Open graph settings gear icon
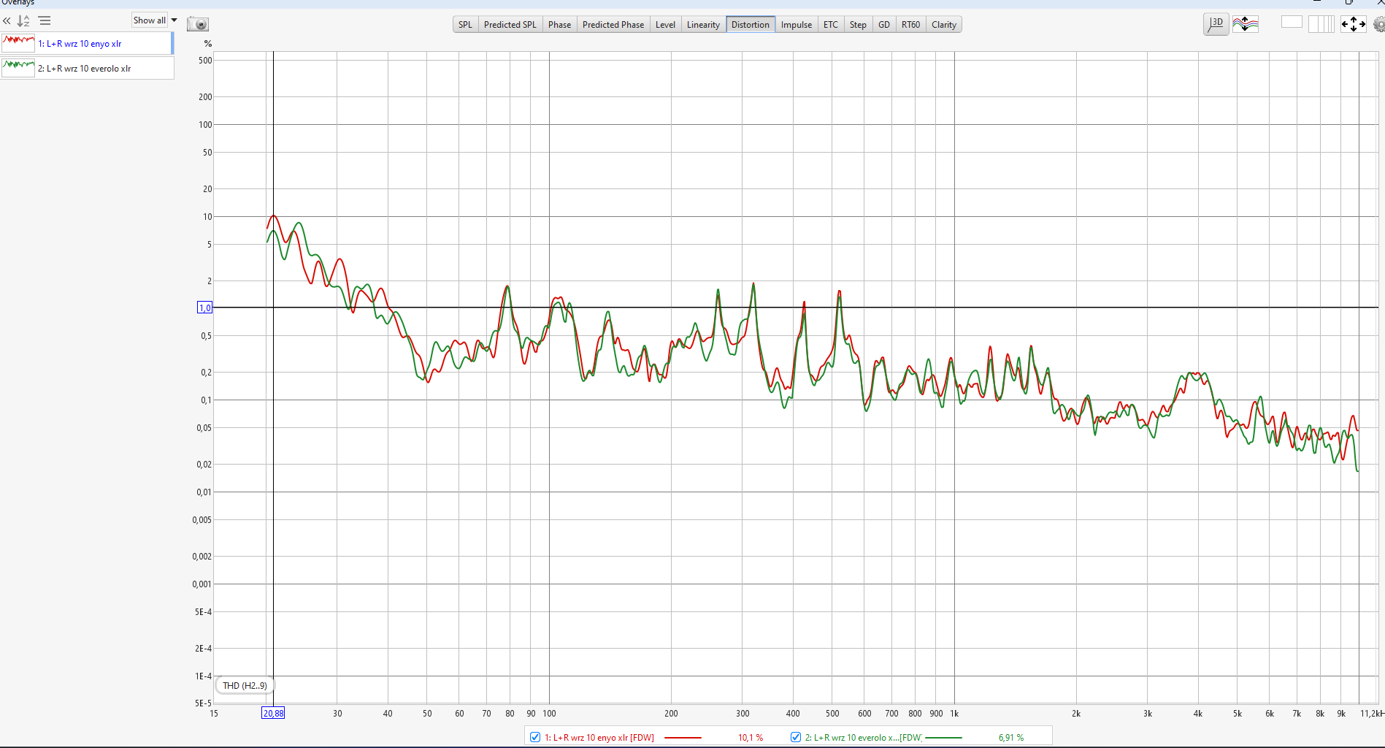Screen dimensions: 1385x748 pos(1378,25)
